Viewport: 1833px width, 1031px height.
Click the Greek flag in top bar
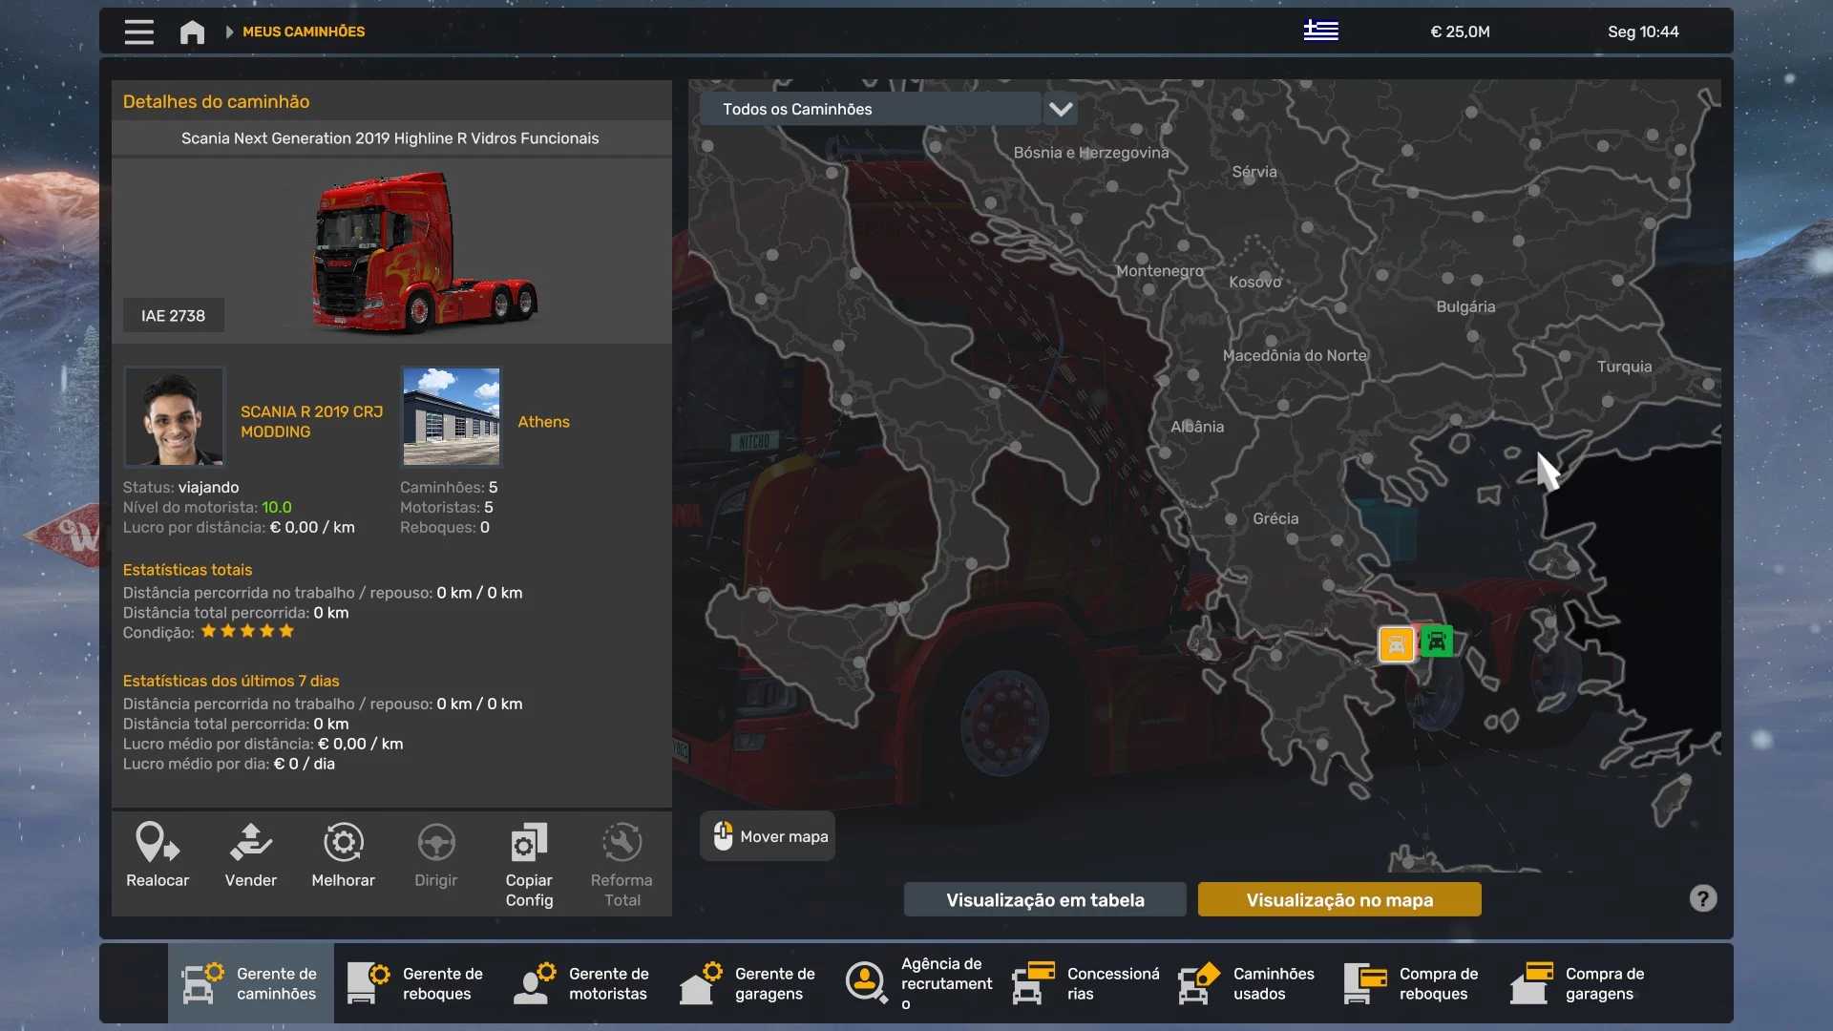(1320, 32)
